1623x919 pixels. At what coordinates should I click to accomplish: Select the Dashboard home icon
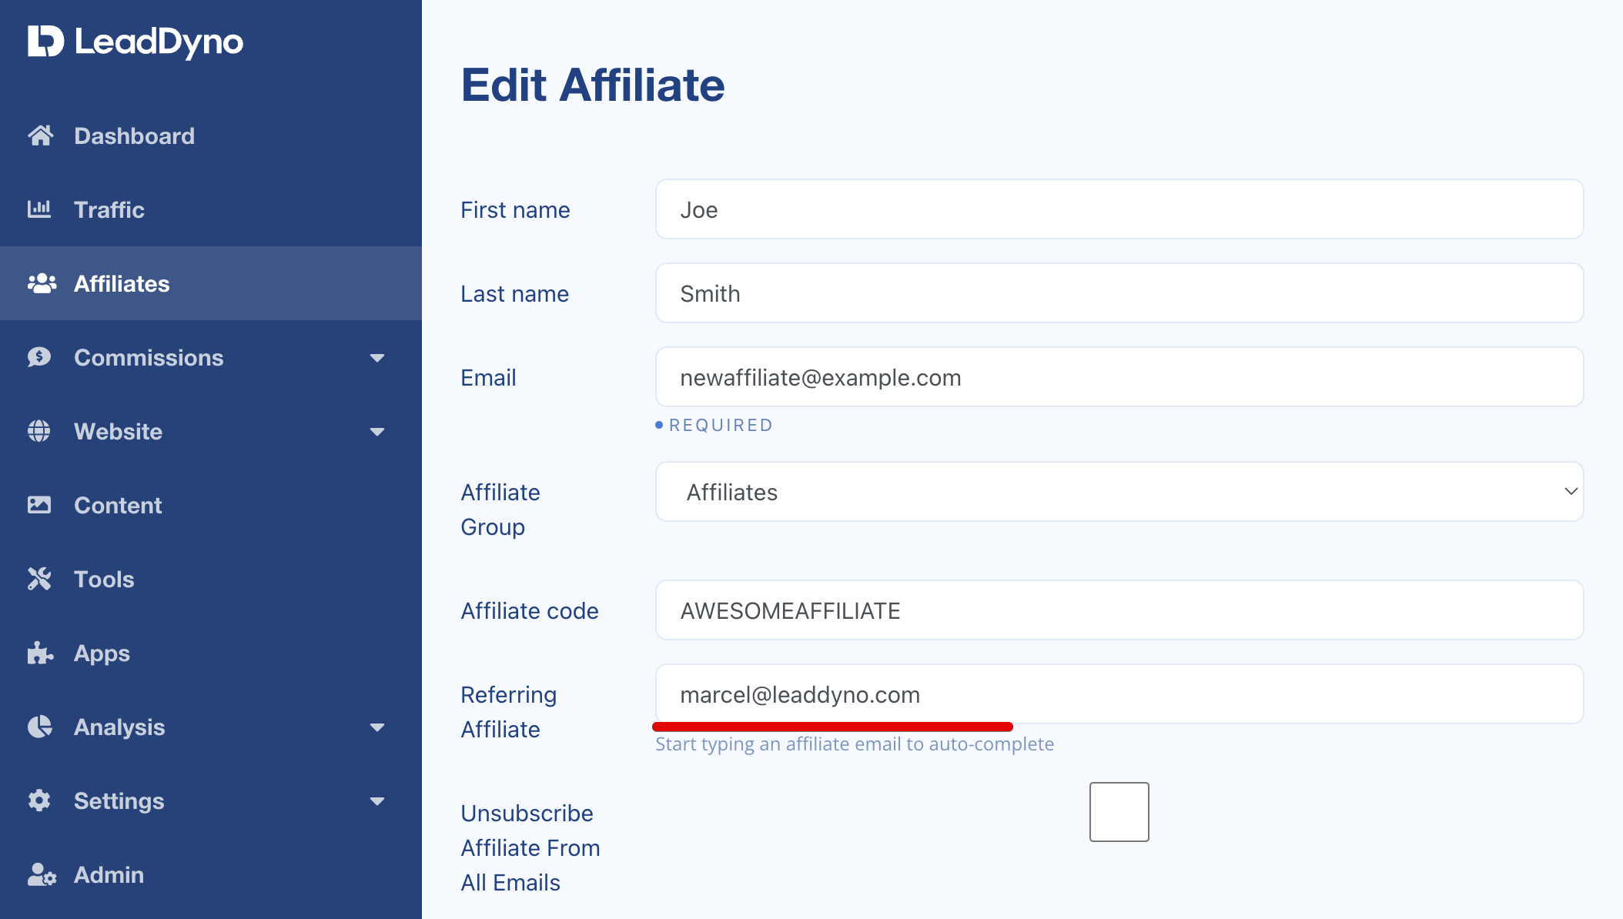point(40,135)
